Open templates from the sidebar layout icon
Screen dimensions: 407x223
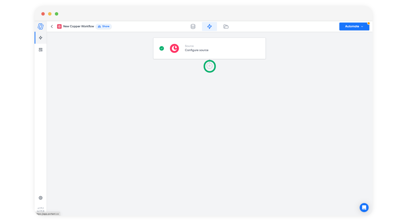click(x=41, y=50)
